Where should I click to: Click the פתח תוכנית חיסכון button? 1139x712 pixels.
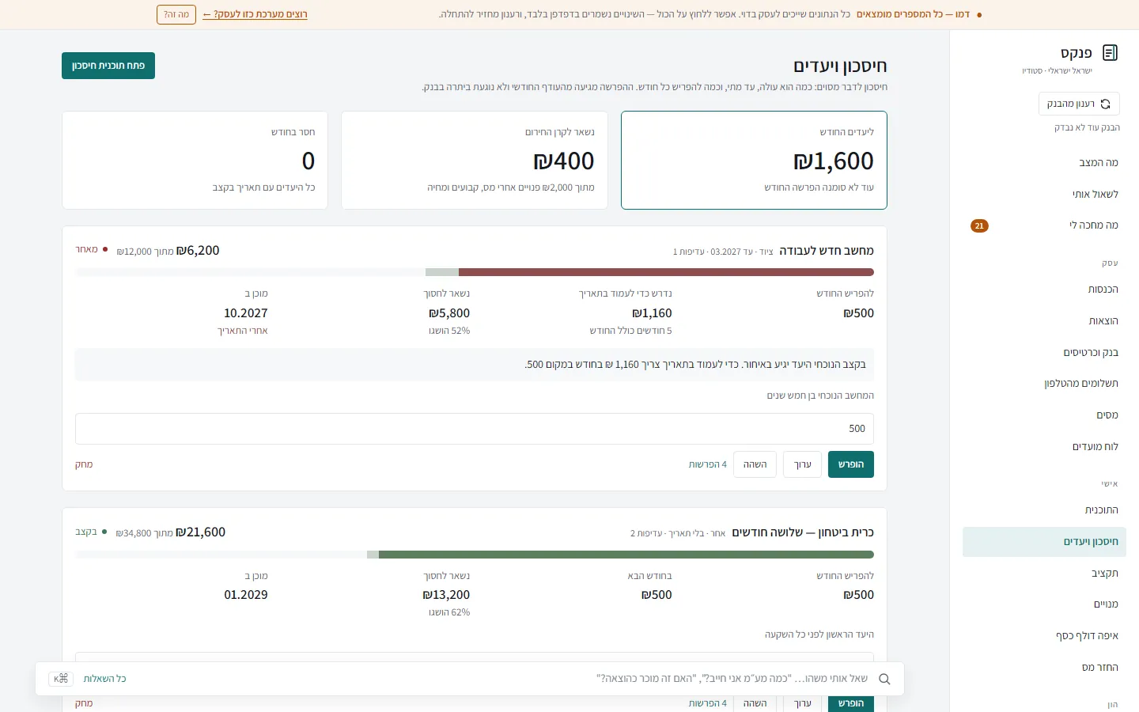108,66
